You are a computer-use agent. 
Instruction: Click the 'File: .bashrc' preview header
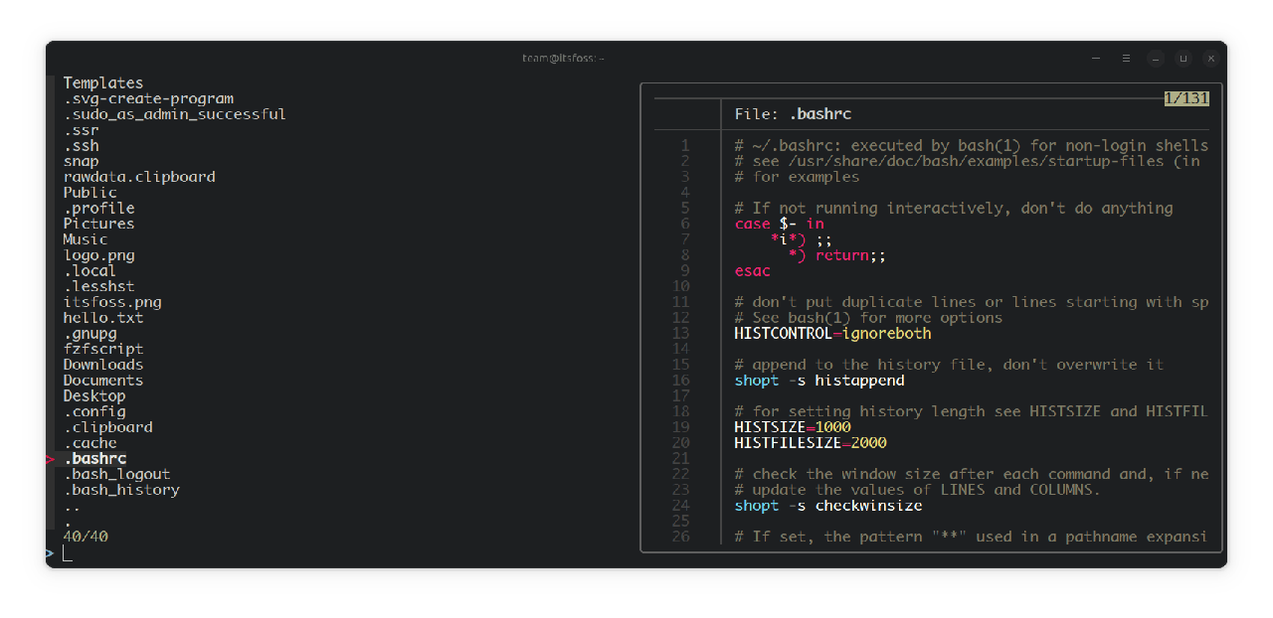(793, 114)
